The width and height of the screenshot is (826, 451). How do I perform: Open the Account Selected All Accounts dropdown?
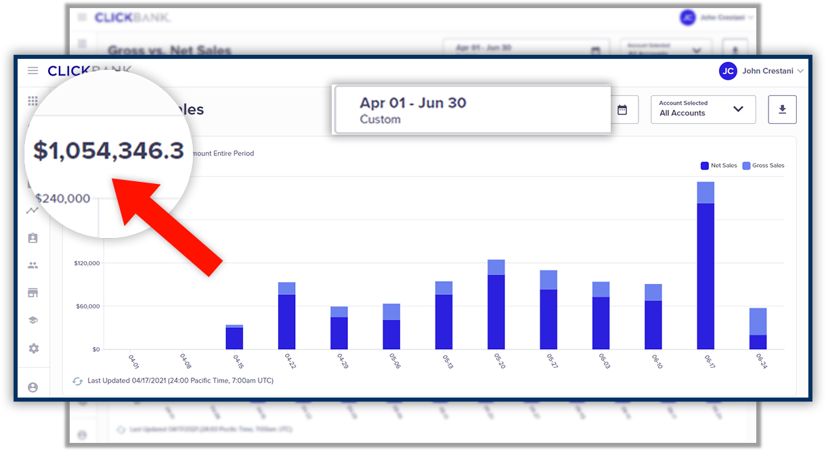703,110
